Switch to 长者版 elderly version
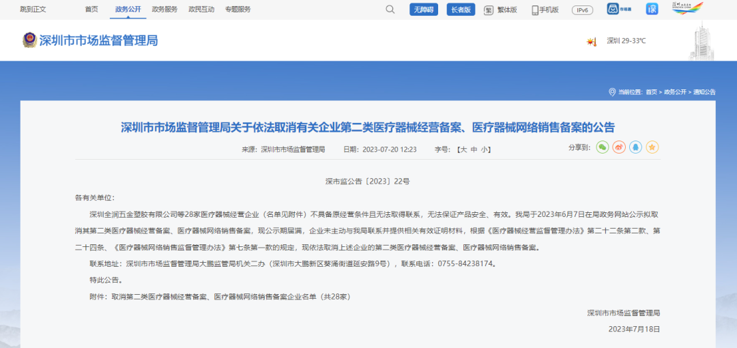737x348 pixels. pos(461,10)
